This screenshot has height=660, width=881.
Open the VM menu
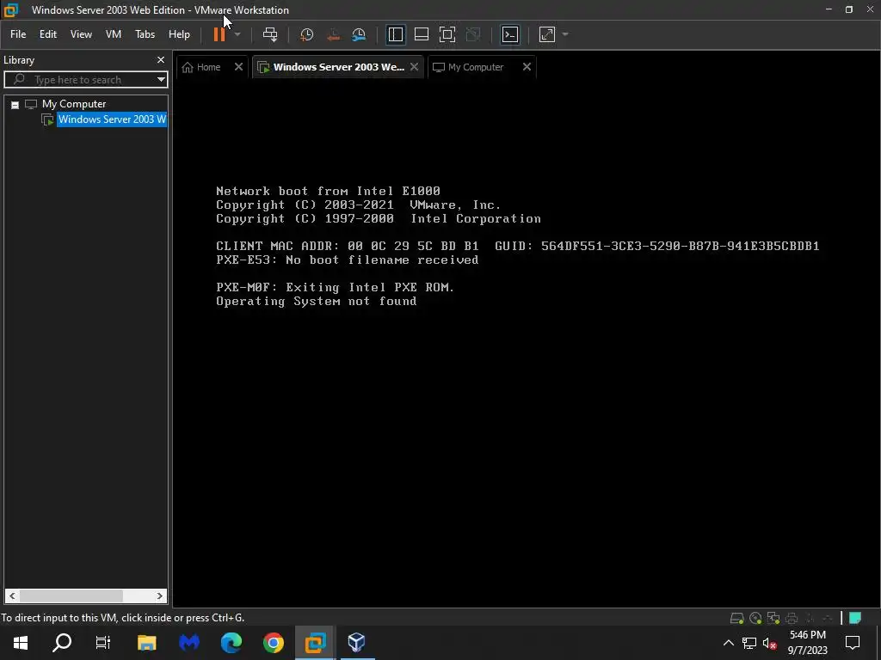click(114, 34)
